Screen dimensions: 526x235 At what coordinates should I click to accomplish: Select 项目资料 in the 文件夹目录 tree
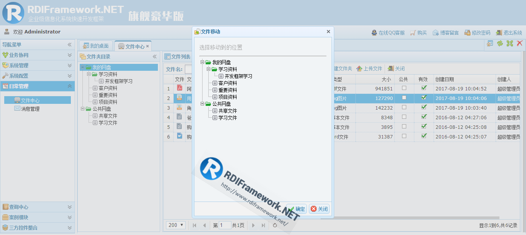(108, 102)
